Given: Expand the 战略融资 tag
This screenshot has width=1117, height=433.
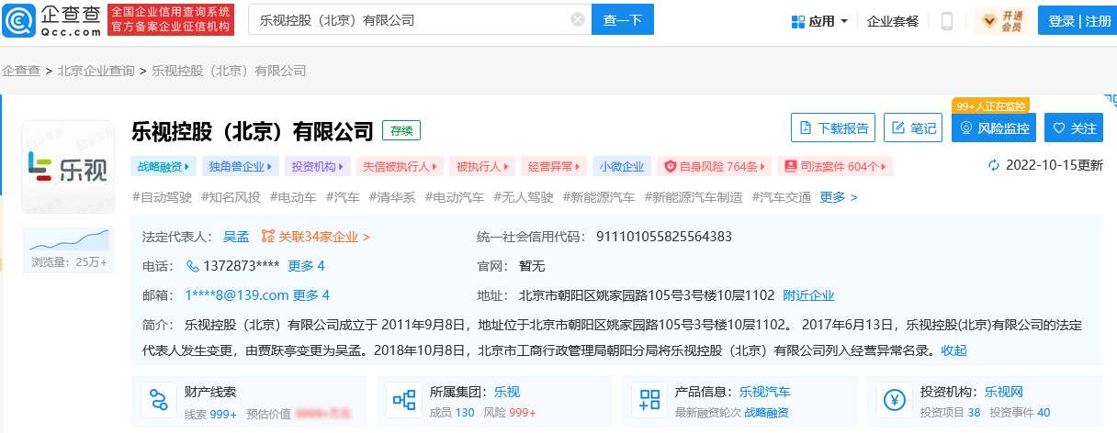Looking at the screenshot, I should click(x=164, y=166).
